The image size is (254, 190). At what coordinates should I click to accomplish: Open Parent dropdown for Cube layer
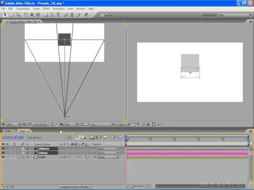108,157
